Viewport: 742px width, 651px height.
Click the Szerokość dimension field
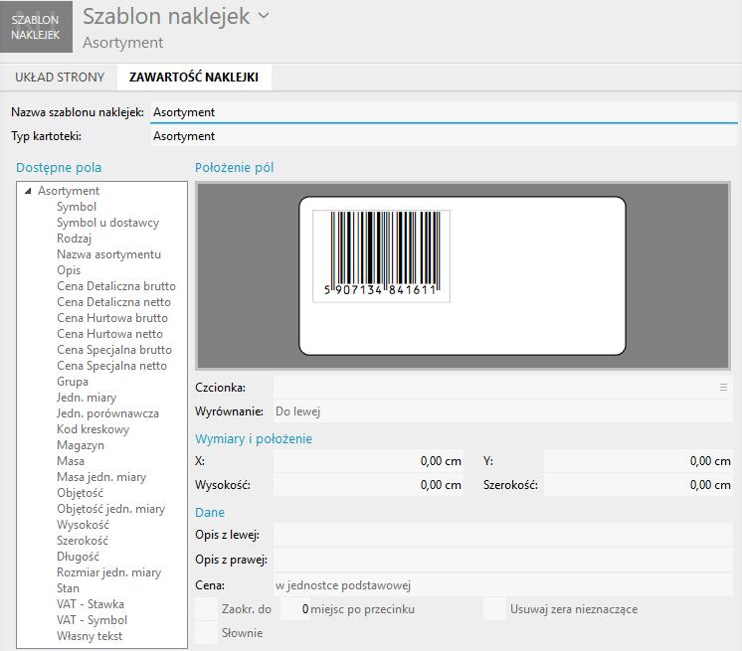tap(639, 485)
